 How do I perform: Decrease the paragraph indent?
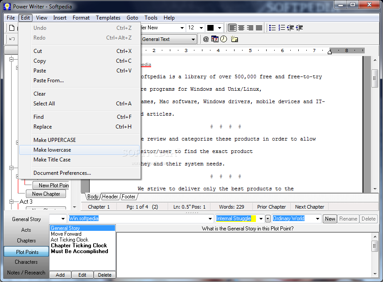[x=290, y=28]
